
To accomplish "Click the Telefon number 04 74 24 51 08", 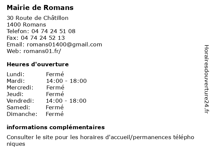I will coord(53,31).
